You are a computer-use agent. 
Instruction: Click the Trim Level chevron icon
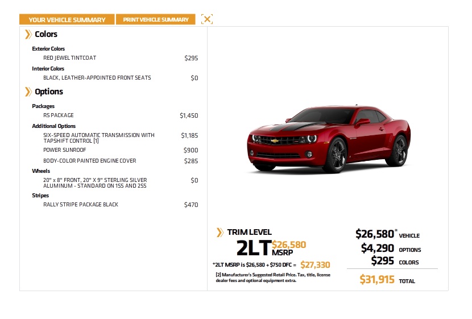[220, 232]
